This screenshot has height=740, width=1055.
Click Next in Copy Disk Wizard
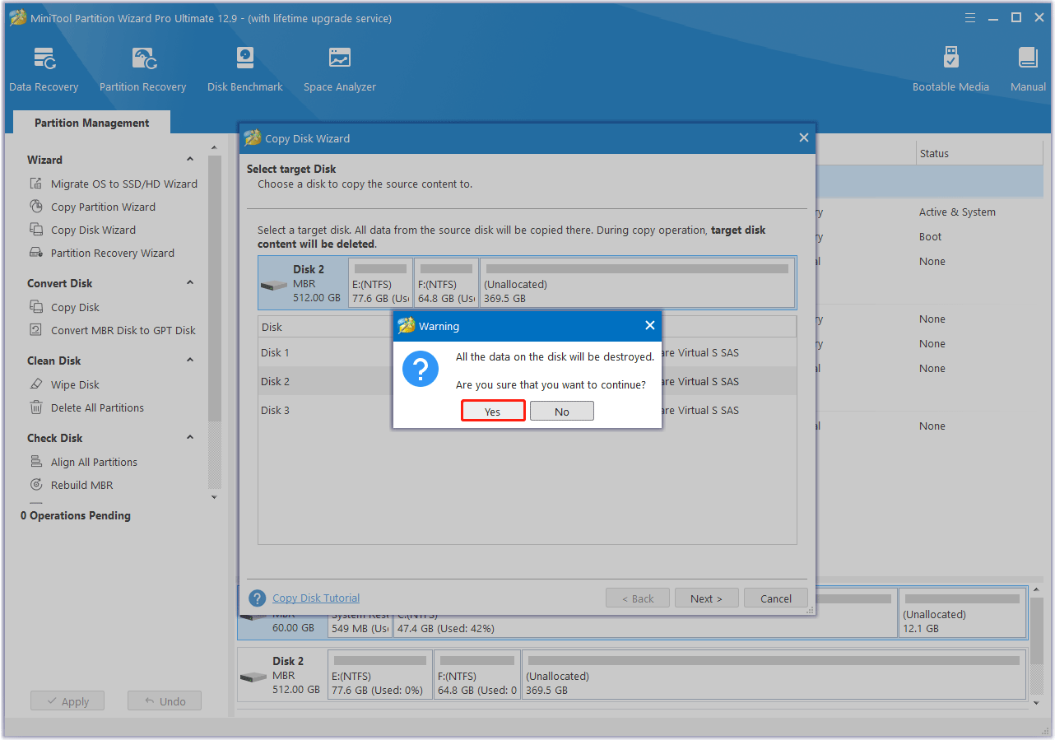(x=706, y=598)
